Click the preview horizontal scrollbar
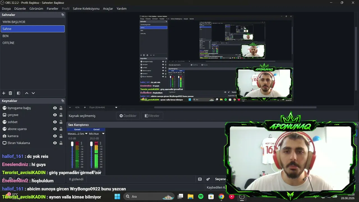The height and width of the screenshot is (202, 359). click(x=235, y=107)
